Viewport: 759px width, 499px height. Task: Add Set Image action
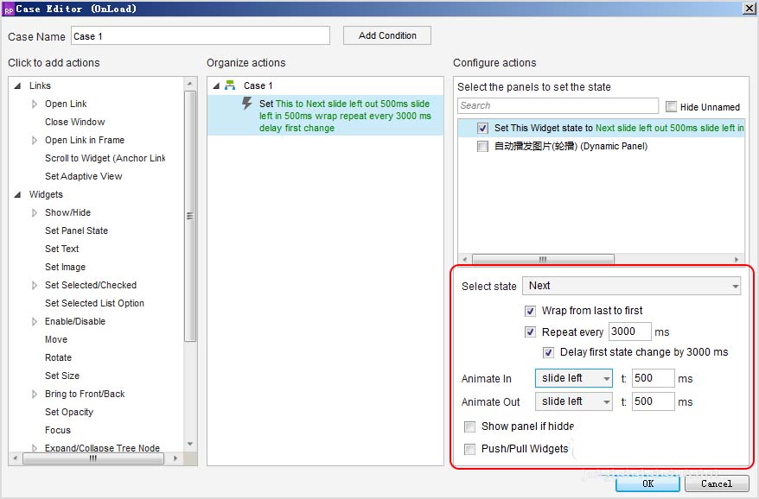66,267
